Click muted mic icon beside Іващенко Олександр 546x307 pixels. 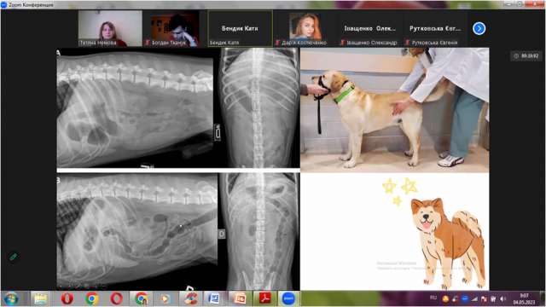coord(343,43)
